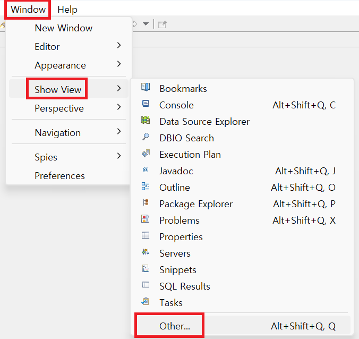Image resolution: width=359 pixels, height=339 pixels.
Task: Choose Other... at the bottom of Show View
Action: coord(175,326)
